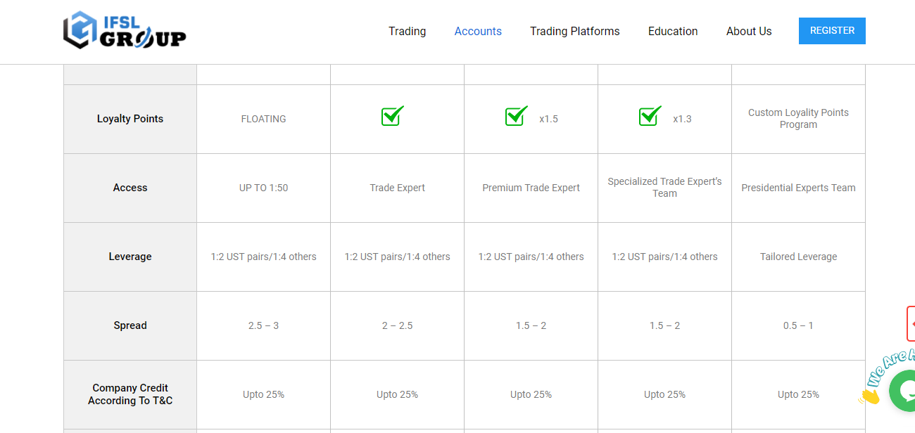Viewport: 915px width, 433px height.
Task: Click Company Credit According To T&C header
Action: point(130,394)
